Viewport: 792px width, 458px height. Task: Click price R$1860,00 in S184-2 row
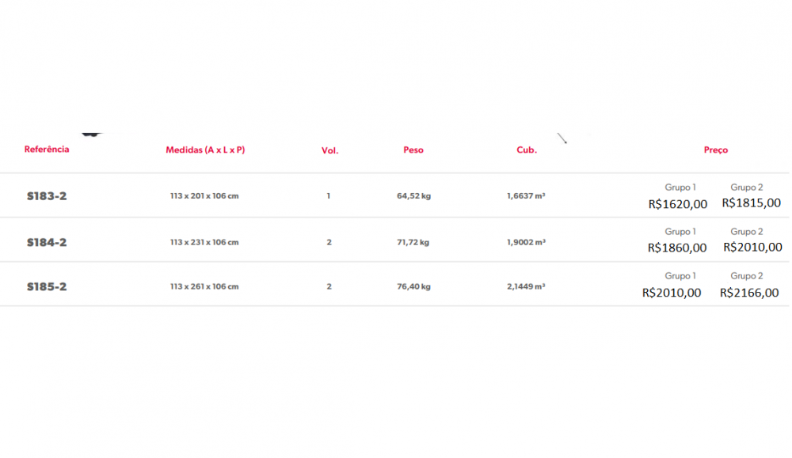[677, 248]
